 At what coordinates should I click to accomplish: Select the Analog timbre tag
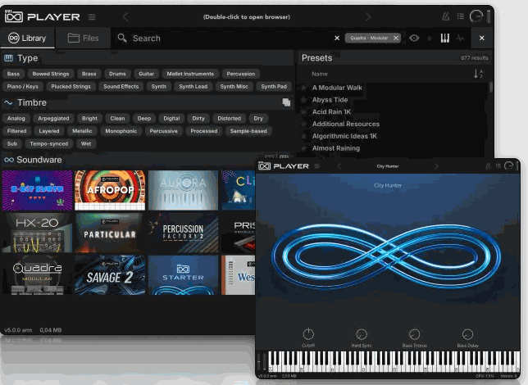click(x=16, y=119)
